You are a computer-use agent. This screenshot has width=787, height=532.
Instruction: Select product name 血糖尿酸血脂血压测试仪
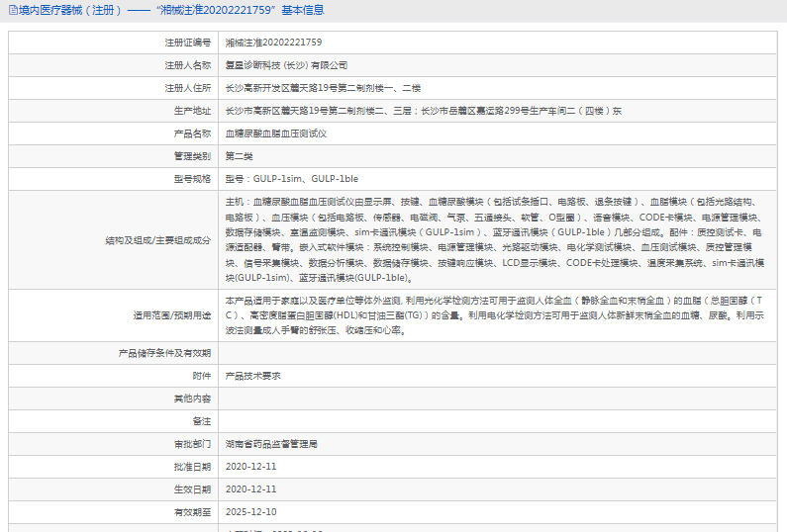point(276,133)
